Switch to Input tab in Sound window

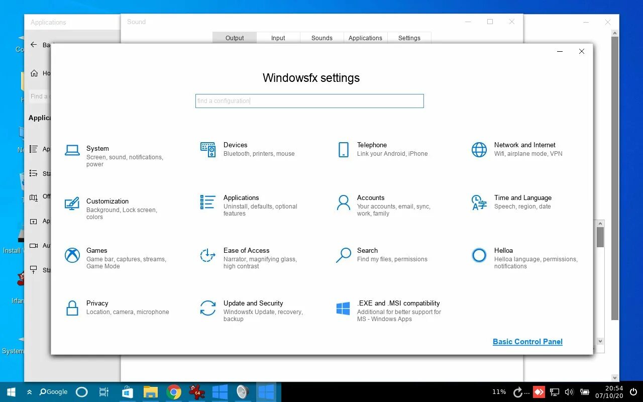(278, 38)
